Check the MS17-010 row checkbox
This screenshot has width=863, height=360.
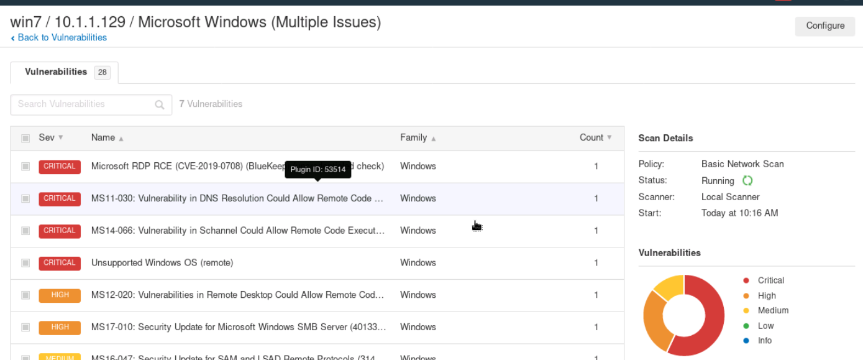[25, 327]
